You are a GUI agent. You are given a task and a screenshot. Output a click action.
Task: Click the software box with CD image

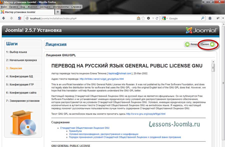coord(23,123)
